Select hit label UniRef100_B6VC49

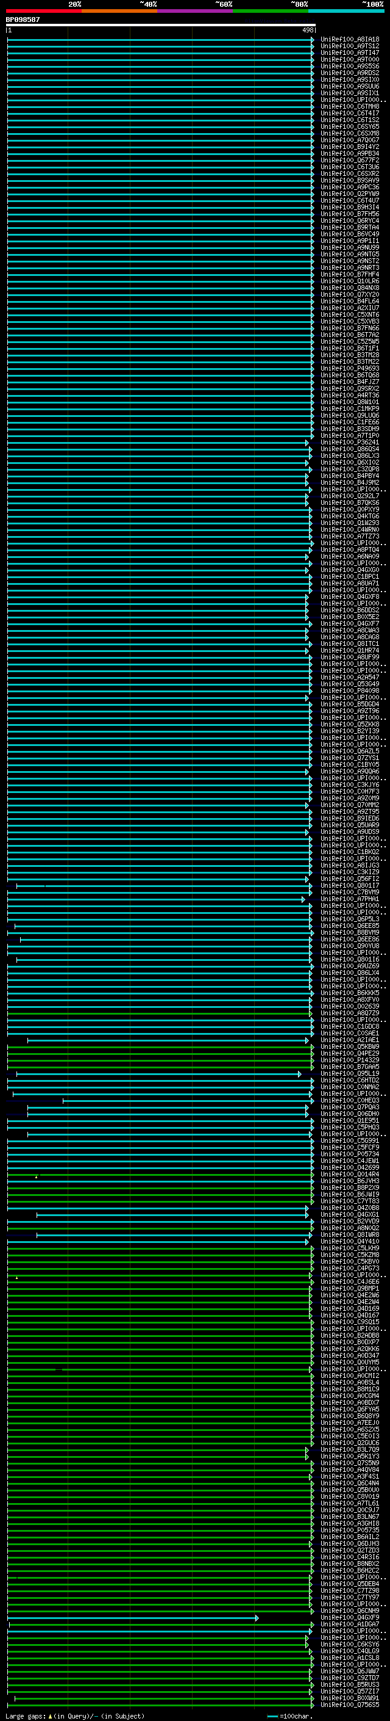coord(350,234)
